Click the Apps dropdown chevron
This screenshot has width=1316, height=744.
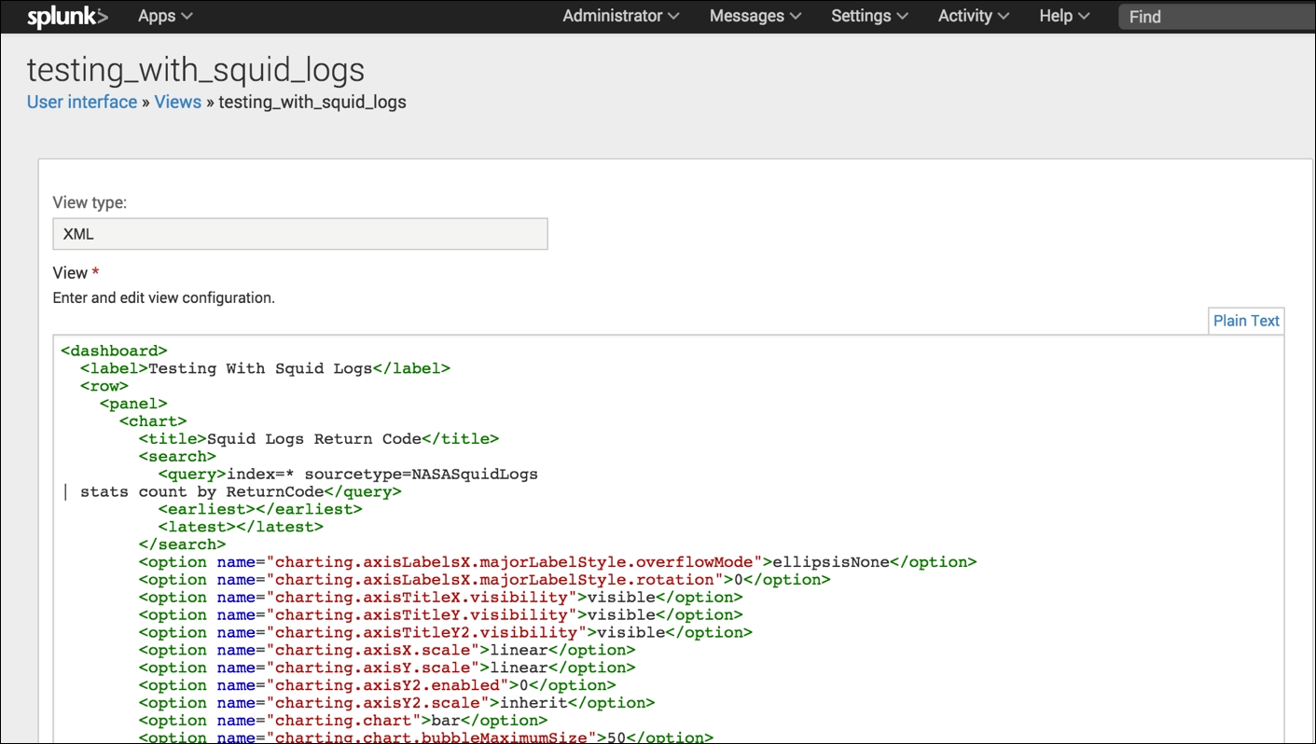187,16
